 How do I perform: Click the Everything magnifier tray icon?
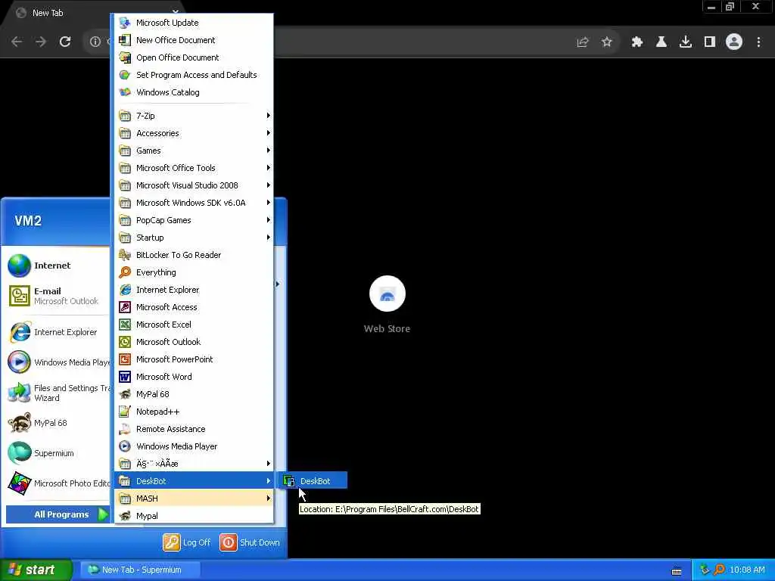[x=720, y=570]
